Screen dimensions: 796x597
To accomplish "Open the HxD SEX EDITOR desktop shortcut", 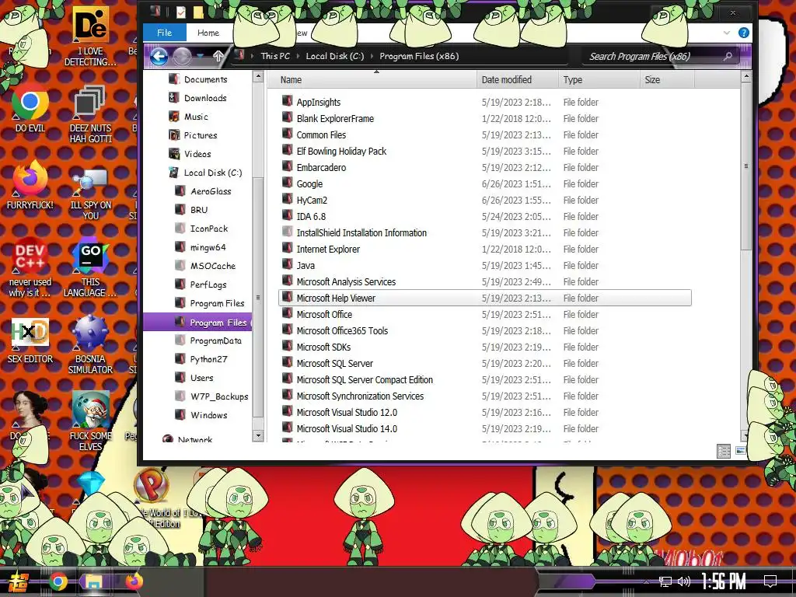I will click(30, 340).
